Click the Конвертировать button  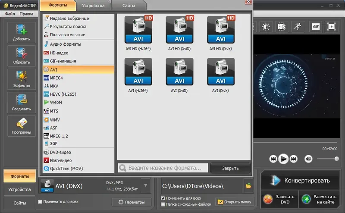tap(300, 181)
